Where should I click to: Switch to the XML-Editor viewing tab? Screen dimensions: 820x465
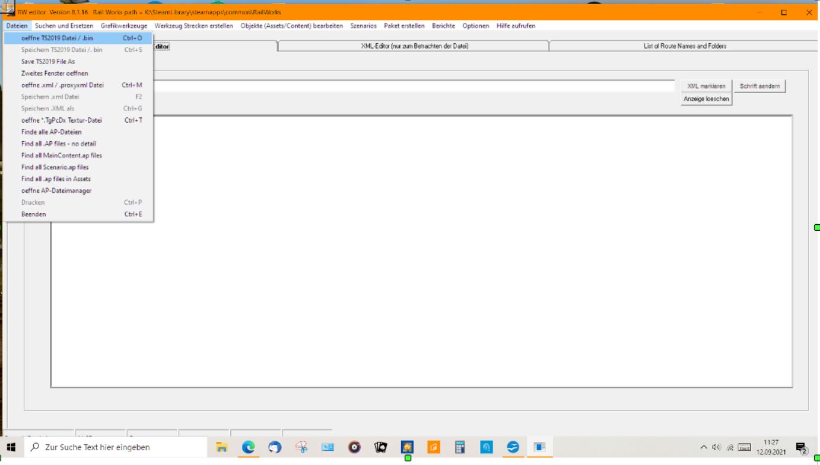[414, 46]
